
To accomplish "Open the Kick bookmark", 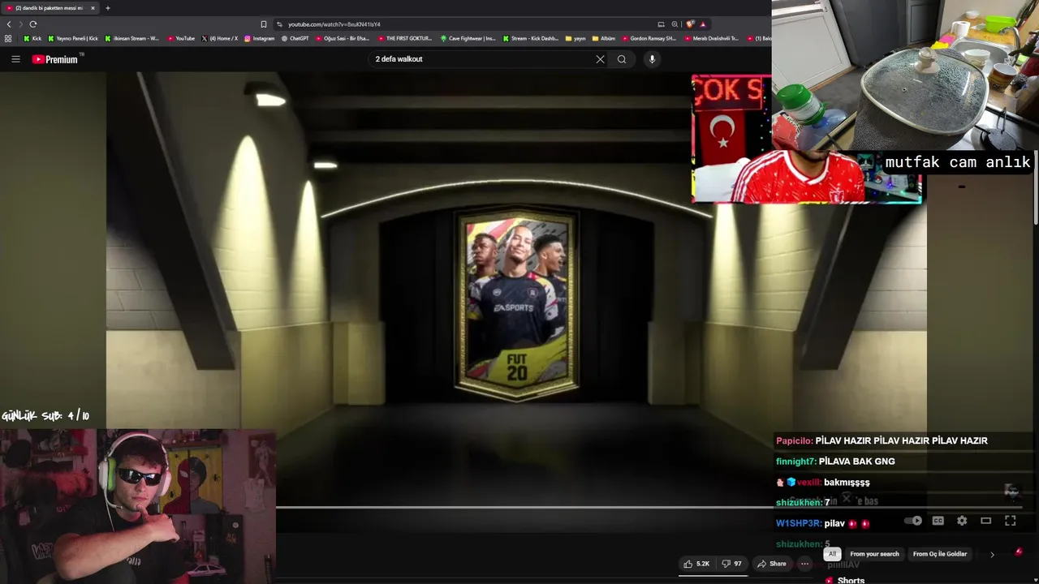I will click(32, 38).
